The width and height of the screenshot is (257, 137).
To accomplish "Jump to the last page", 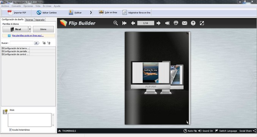I will [167, 23].
